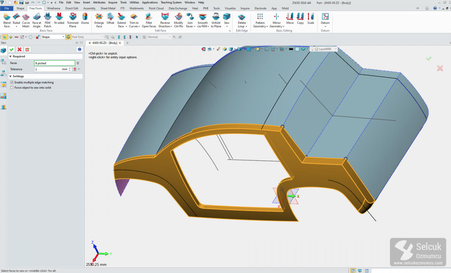Click the black color swatch in view toolbar
Viewport: 451px width, 273px height.
coord(291,49)
